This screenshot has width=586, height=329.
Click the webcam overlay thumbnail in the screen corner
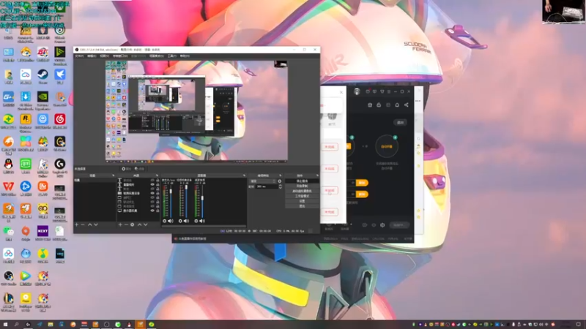tap(563, 12)
